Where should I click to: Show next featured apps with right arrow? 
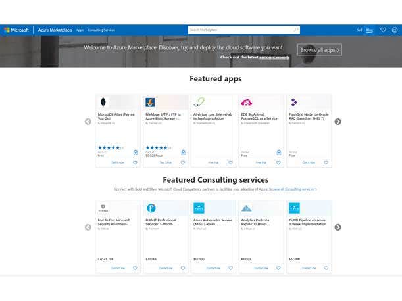338,122
